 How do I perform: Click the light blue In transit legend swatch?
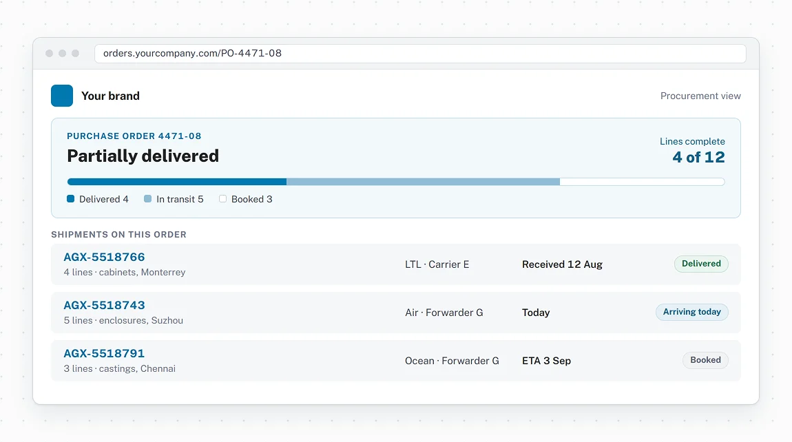(x=147, y=199)
